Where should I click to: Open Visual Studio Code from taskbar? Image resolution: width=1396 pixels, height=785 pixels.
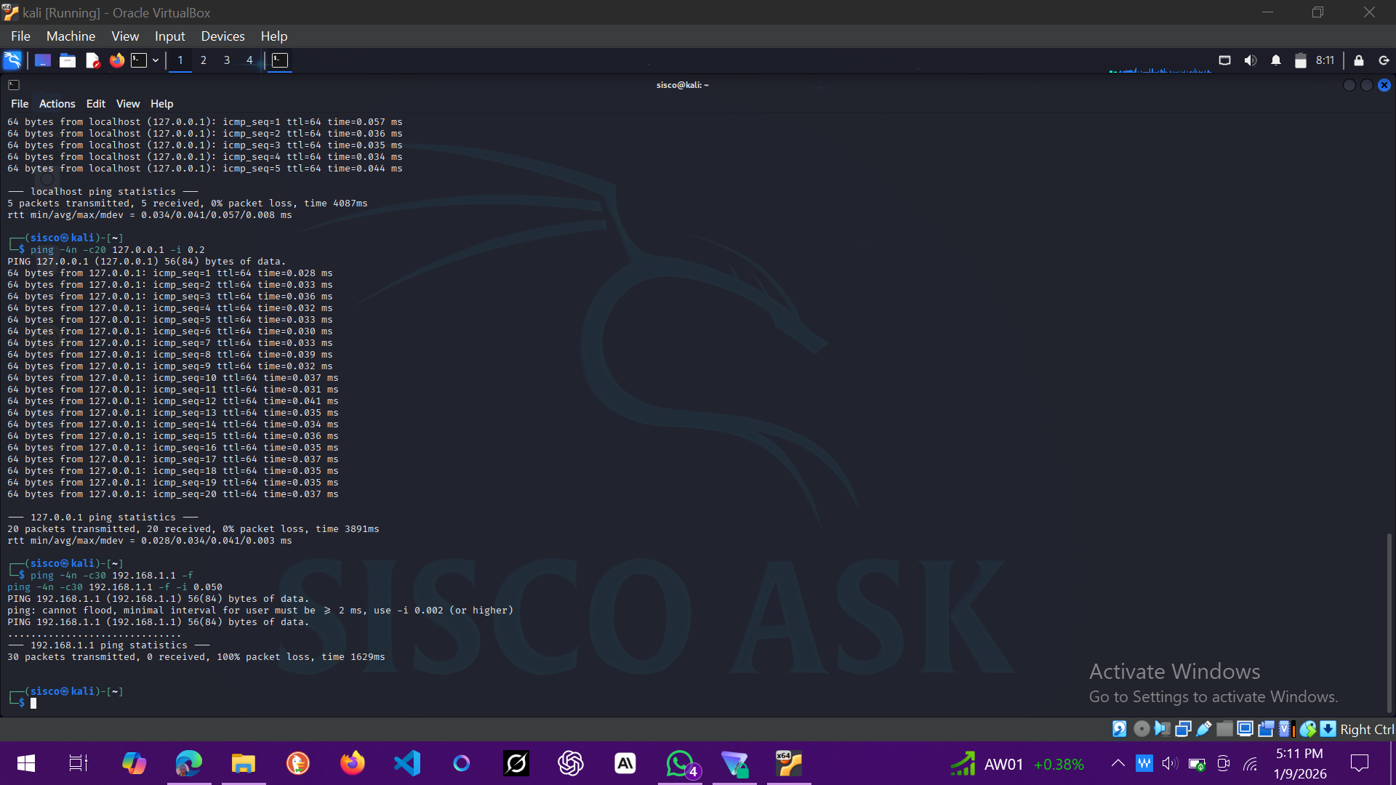(407, 763)
